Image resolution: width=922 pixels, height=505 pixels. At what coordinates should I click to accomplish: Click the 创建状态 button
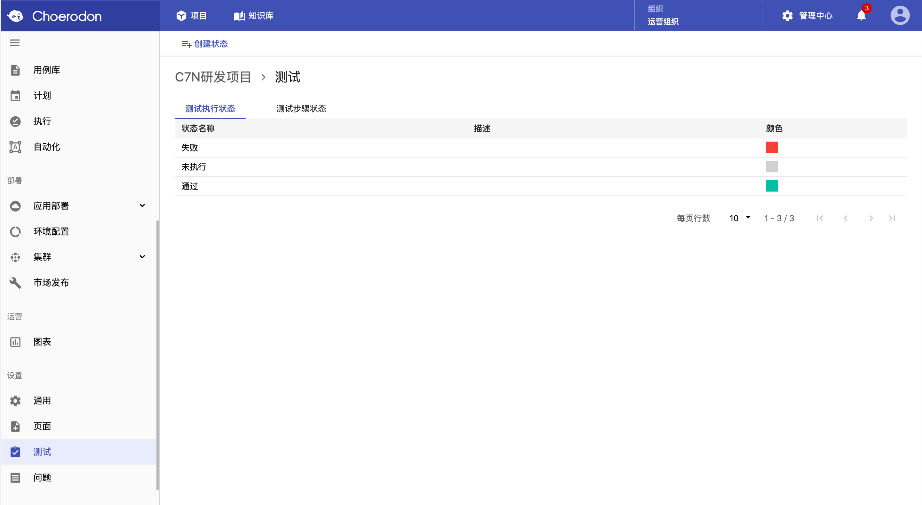tap(205, 44)
